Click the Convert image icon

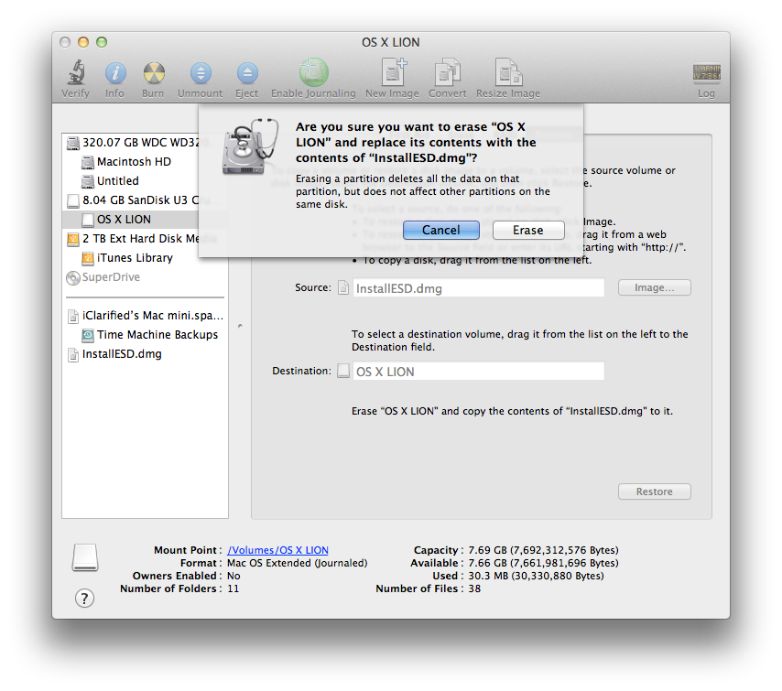(447, 74)
